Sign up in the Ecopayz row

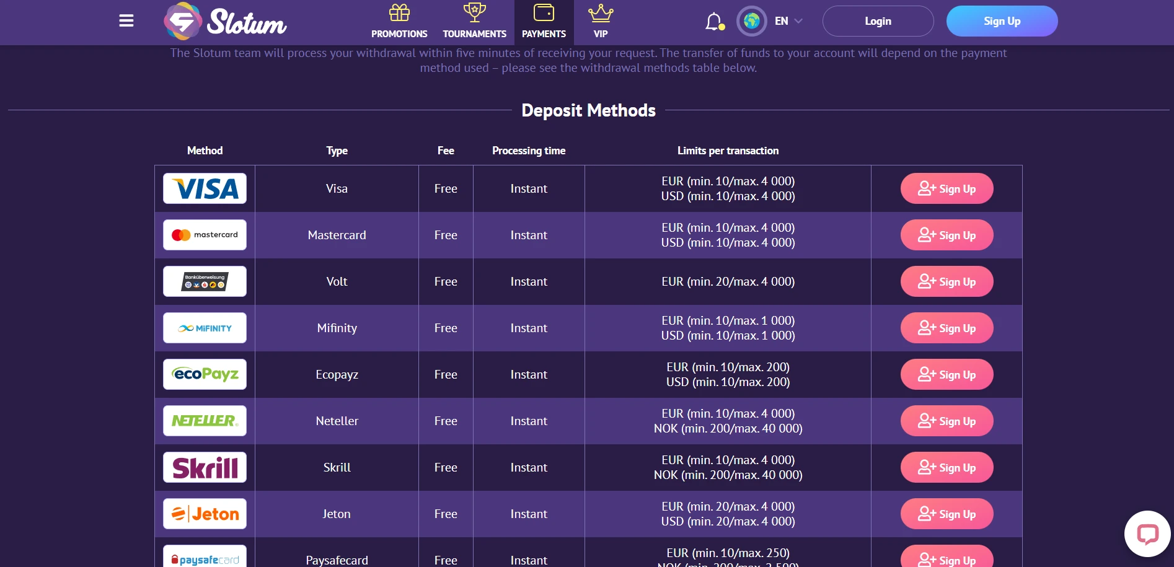(x=947, y=374)
